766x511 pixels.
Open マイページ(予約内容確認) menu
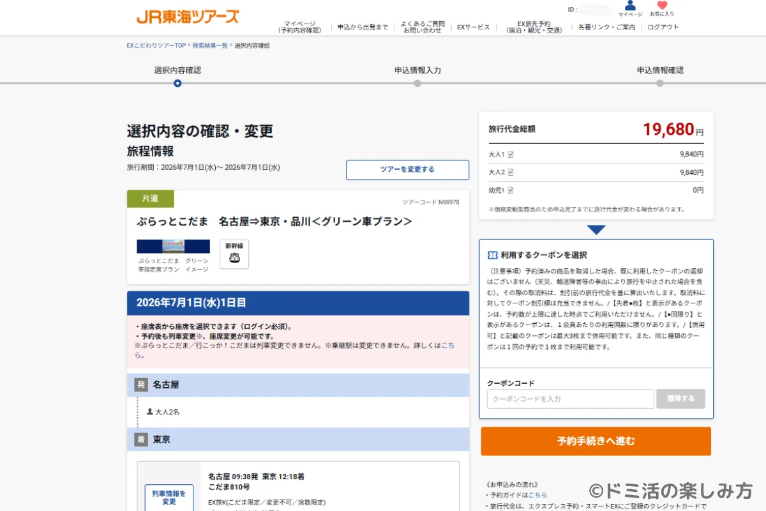point(300,27)
